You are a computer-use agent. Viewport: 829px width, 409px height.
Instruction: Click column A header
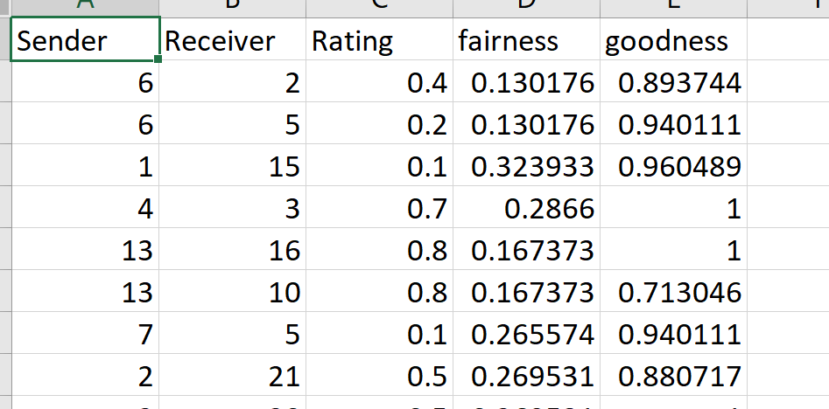tap(85, 8)
